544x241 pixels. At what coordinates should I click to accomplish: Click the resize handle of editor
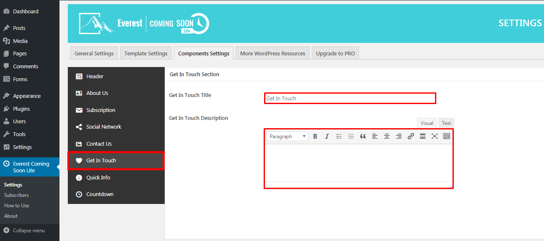450,186
